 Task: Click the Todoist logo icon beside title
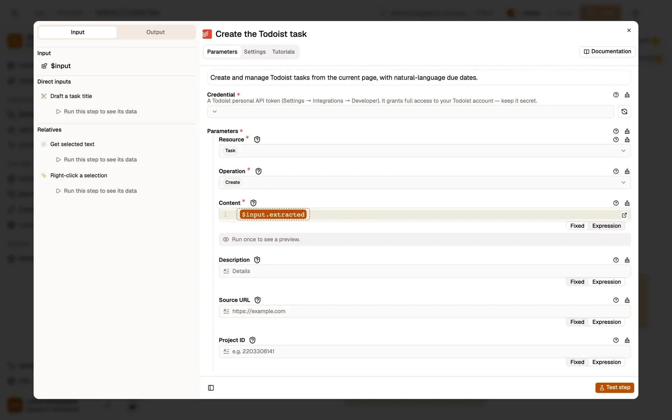[207, 34]
